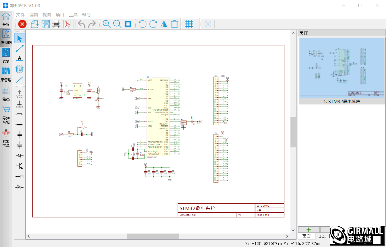Print the schematic using the printer icon

coord(56,24)
